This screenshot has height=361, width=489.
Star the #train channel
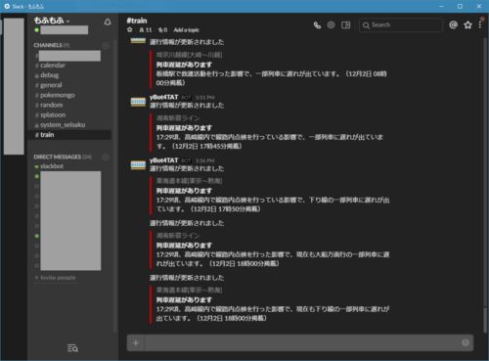click(130, 29)
